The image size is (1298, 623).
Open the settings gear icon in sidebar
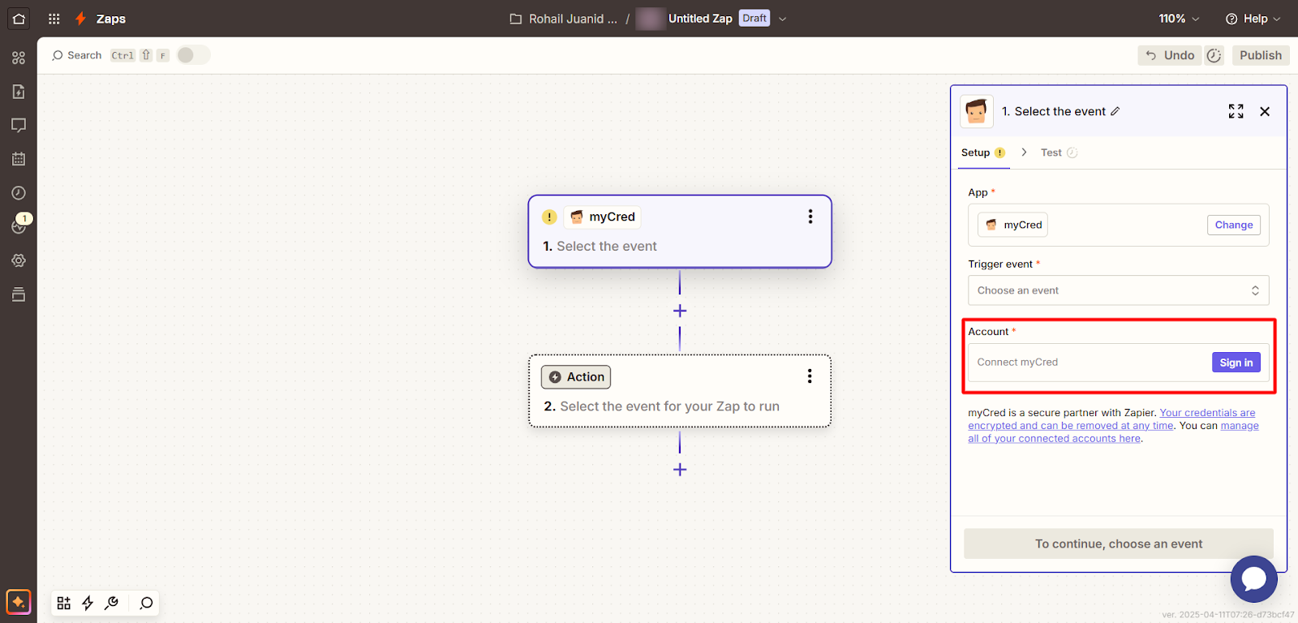point(19,260)
